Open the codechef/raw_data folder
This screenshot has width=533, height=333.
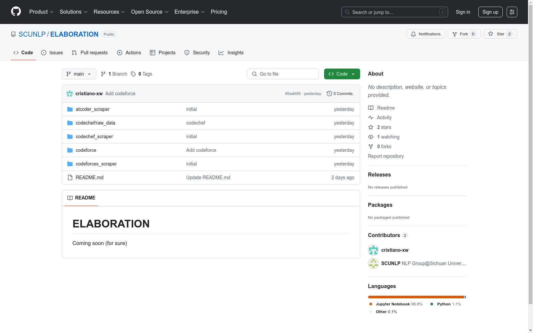(x=95, y=123)
